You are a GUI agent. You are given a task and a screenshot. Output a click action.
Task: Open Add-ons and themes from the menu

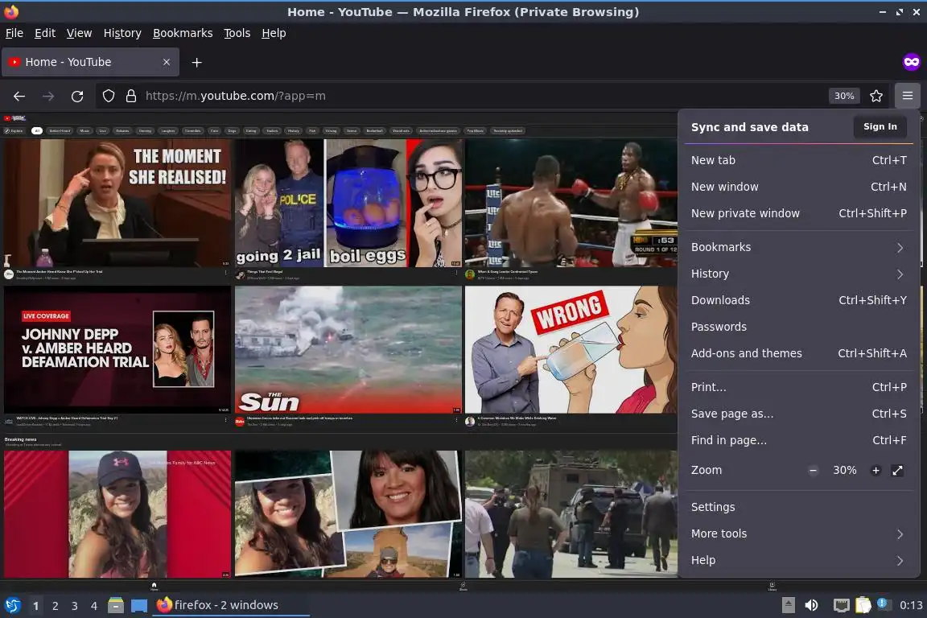(797, 353)
